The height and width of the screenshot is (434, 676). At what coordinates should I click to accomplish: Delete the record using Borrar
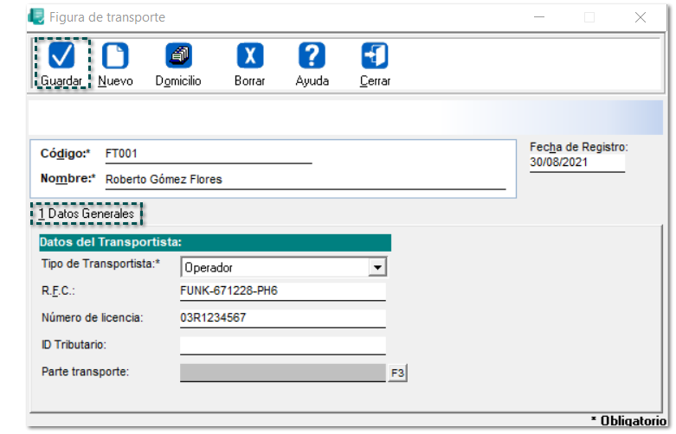tap(249, 56)
